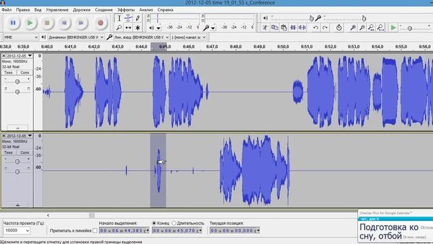Toggle the Прилипать к линейке checkbox
This screenshot has height=244, width=433.
tap(95, 230)
